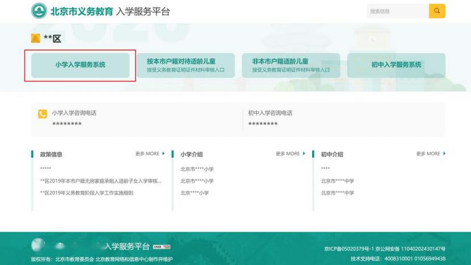The height and width of the screenshot is (265, 471).
Task: Focus the 搜索信息 search field
Action: click(398, 11)
